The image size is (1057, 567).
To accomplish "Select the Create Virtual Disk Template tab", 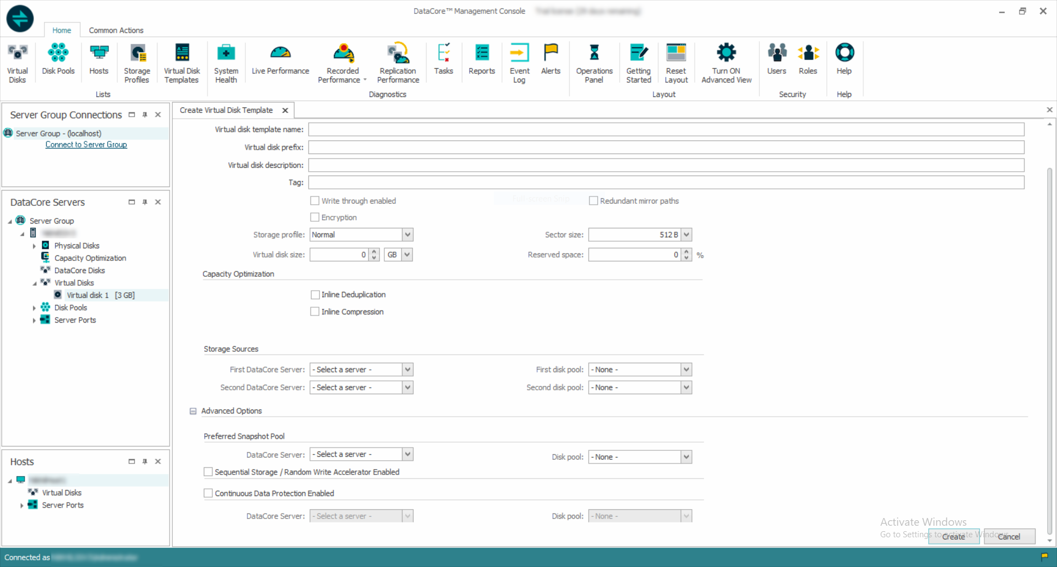I will coord(226,110).
